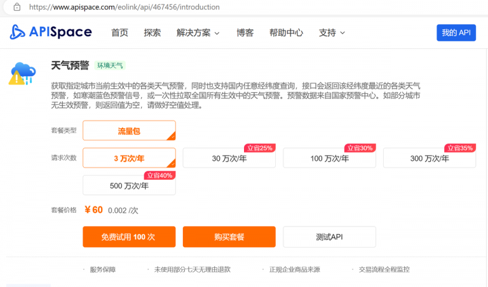The width and height of the screenshot is (488, 287).
Task: Choose the 100 万次/年 plan
Action: (329, 159)
